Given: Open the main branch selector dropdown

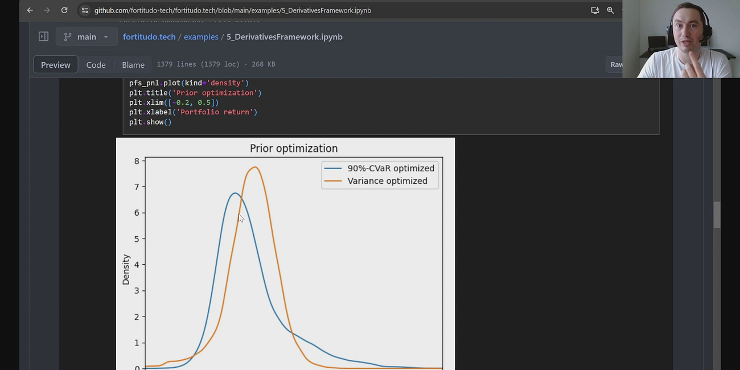Looking at the screenshot, I should coord(87,36).
